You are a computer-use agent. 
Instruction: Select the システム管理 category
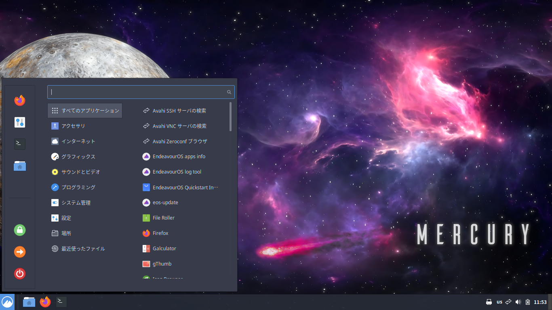(85, 203)
